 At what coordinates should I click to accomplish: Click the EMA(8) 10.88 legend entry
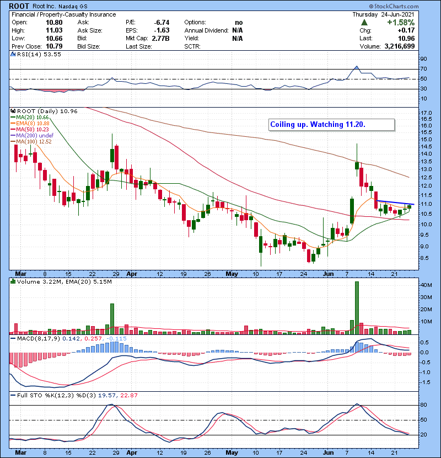click(x=30, y=124)
